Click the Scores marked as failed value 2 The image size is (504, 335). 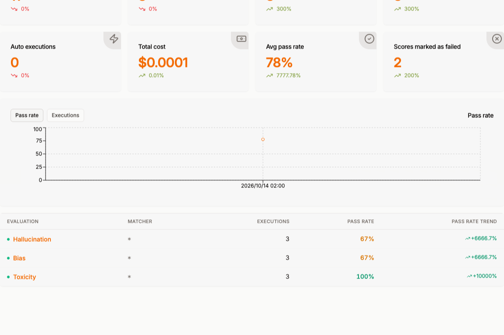coord(398,62)
